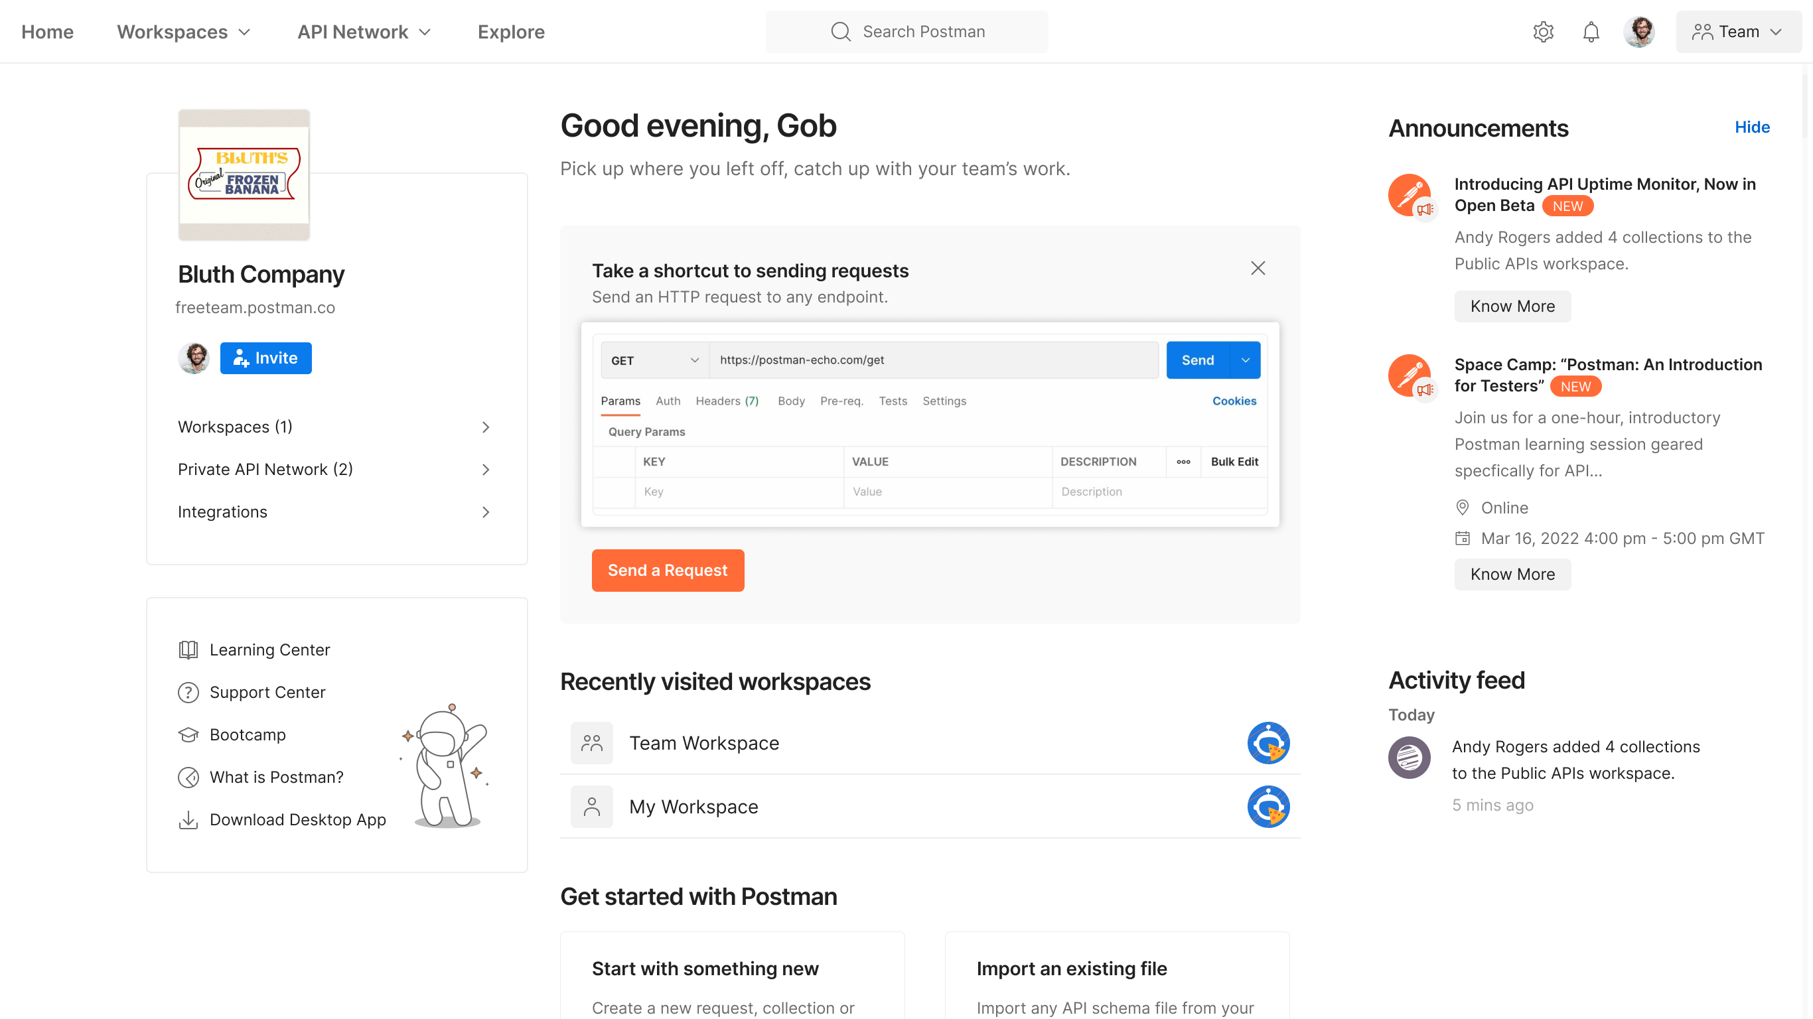Click the orange Send a Request button
1813x1019 pixels.
tap(667, 570)
